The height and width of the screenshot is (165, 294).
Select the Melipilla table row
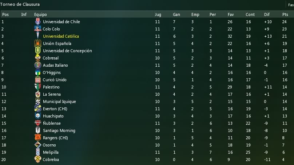point(147,152)
